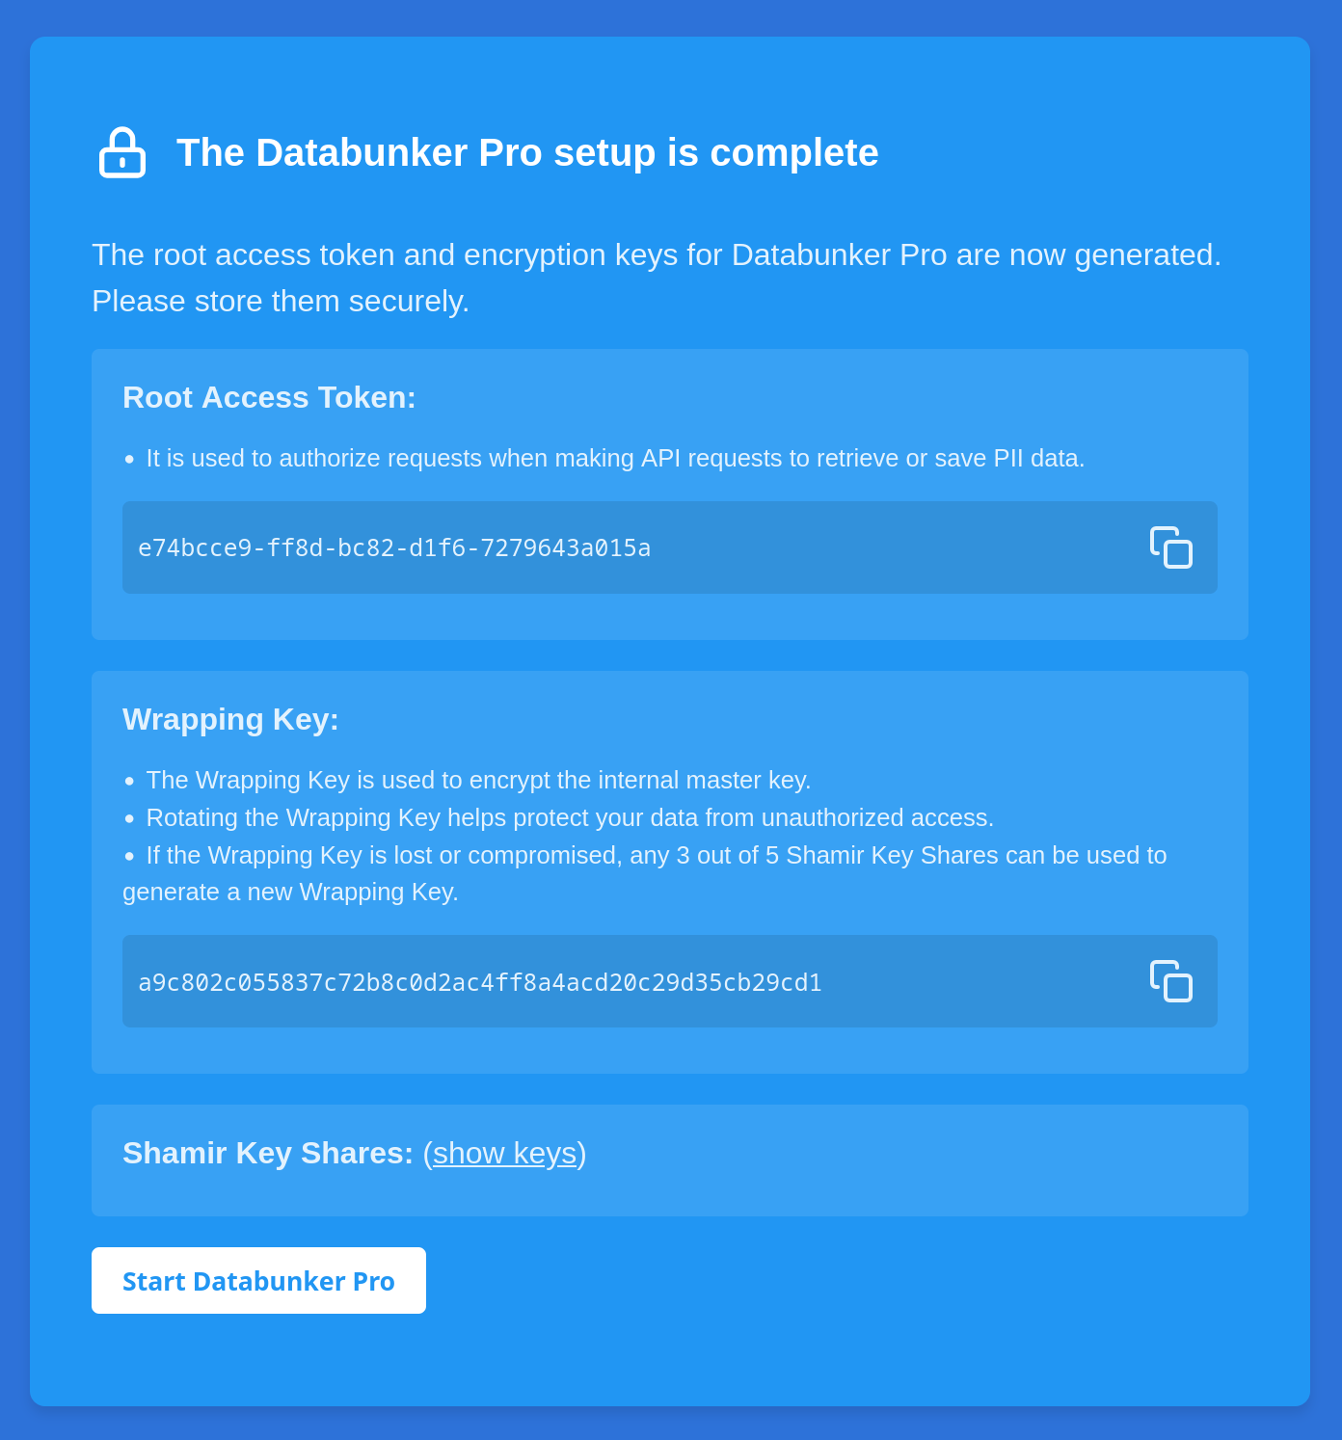The image size is (1342, 1440).
Task: Click the padlock icon beside the title
Action: tap(121, 151)
